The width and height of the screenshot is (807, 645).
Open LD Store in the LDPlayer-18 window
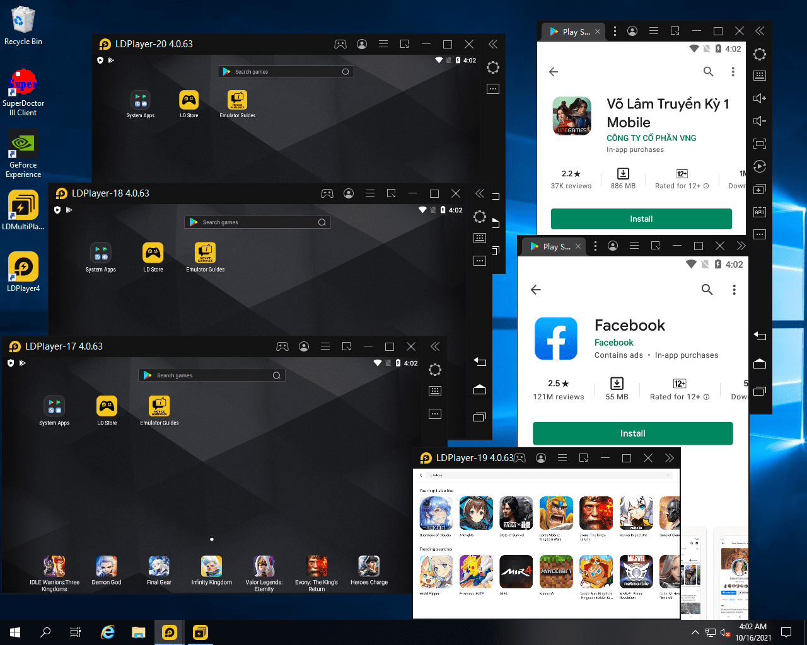click(153, 253)
